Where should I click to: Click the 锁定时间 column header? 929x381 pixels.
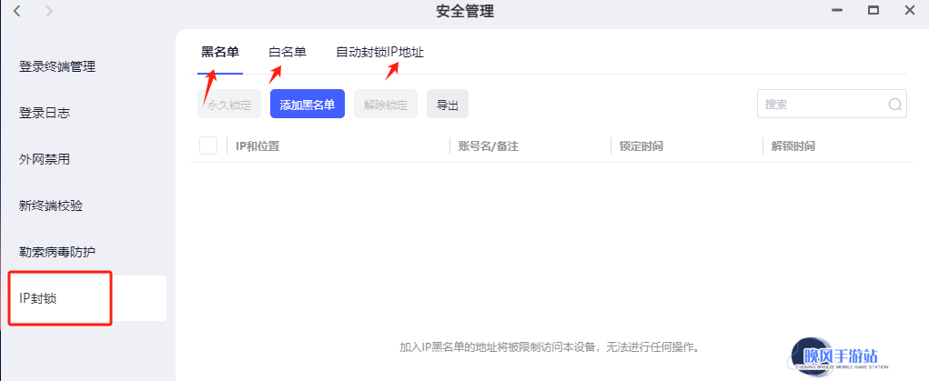click(x=641, y=145)
